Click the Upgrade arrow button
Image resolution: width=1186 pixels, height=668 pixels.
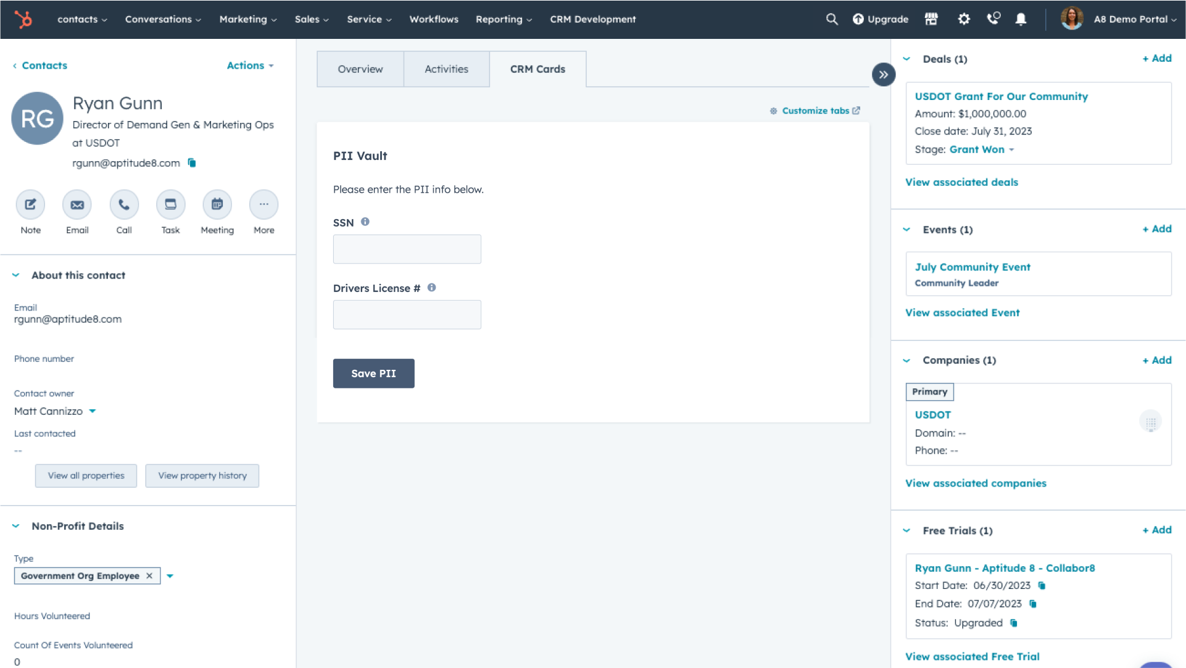pos(881,19)
